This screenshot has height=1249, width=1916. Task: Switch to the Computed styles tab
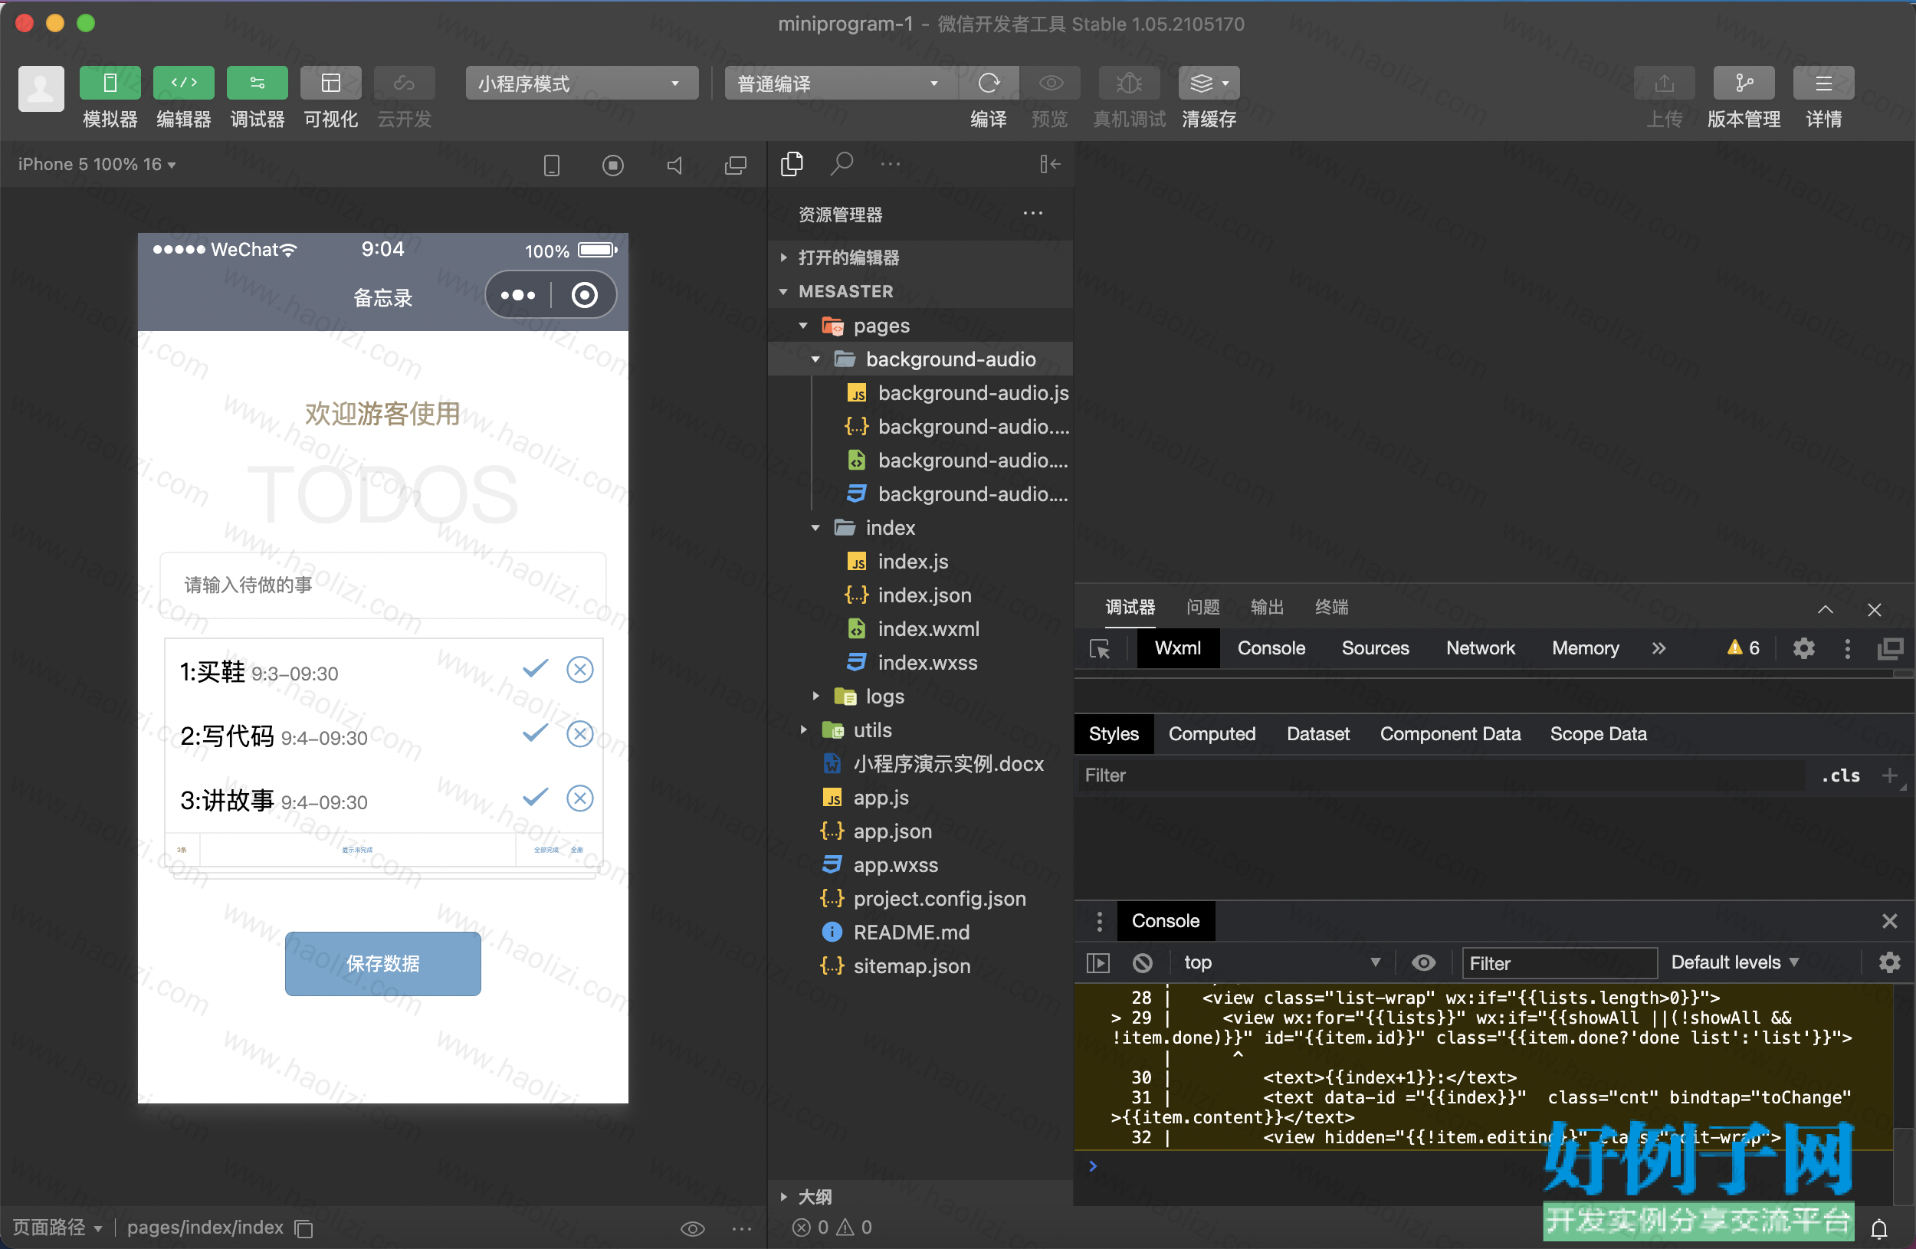click(x=1212, y=734)
